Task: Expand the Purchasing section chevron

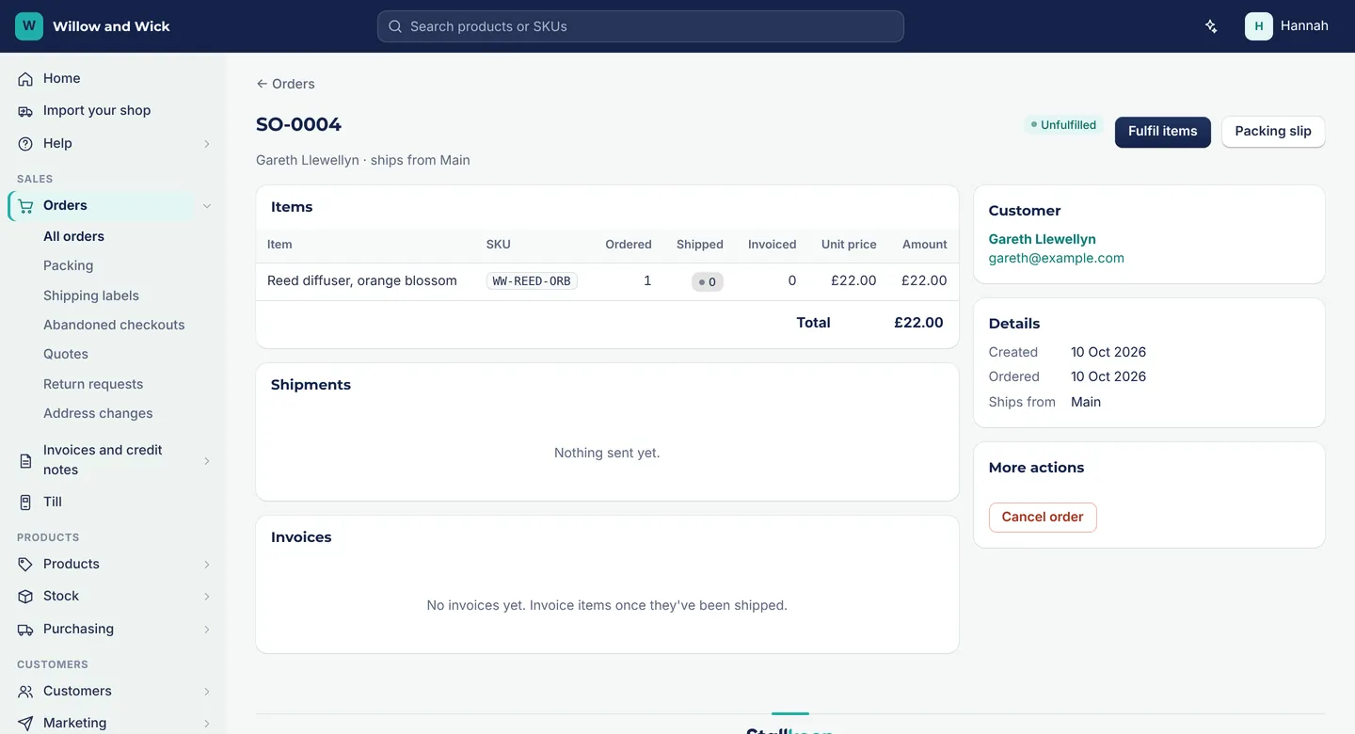Action: 207,630
